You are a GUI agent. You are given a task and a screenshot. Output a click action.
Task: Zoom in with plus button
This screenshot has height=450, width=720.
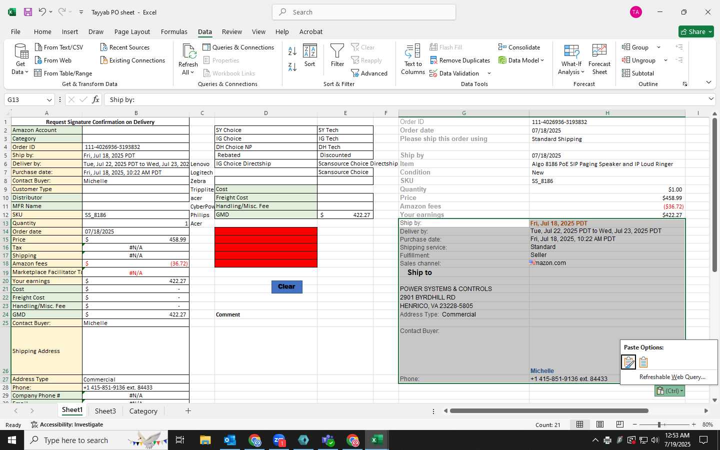(693, 424)
